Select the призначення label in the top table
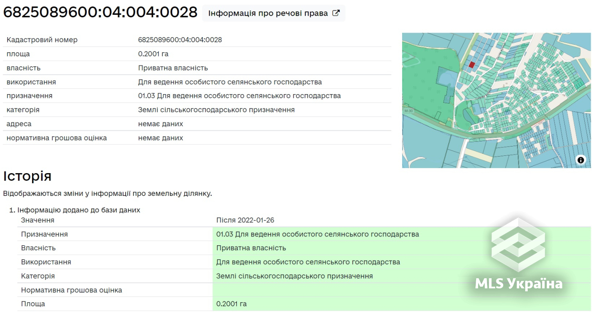Viewport: 592px width, 312px height. pyautogui.click(x=30, y=95)
